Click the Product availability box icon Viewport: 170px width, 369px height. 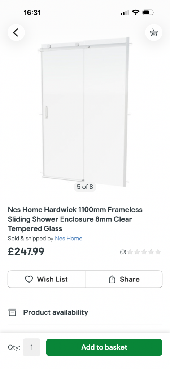click(x=12, y=312)
